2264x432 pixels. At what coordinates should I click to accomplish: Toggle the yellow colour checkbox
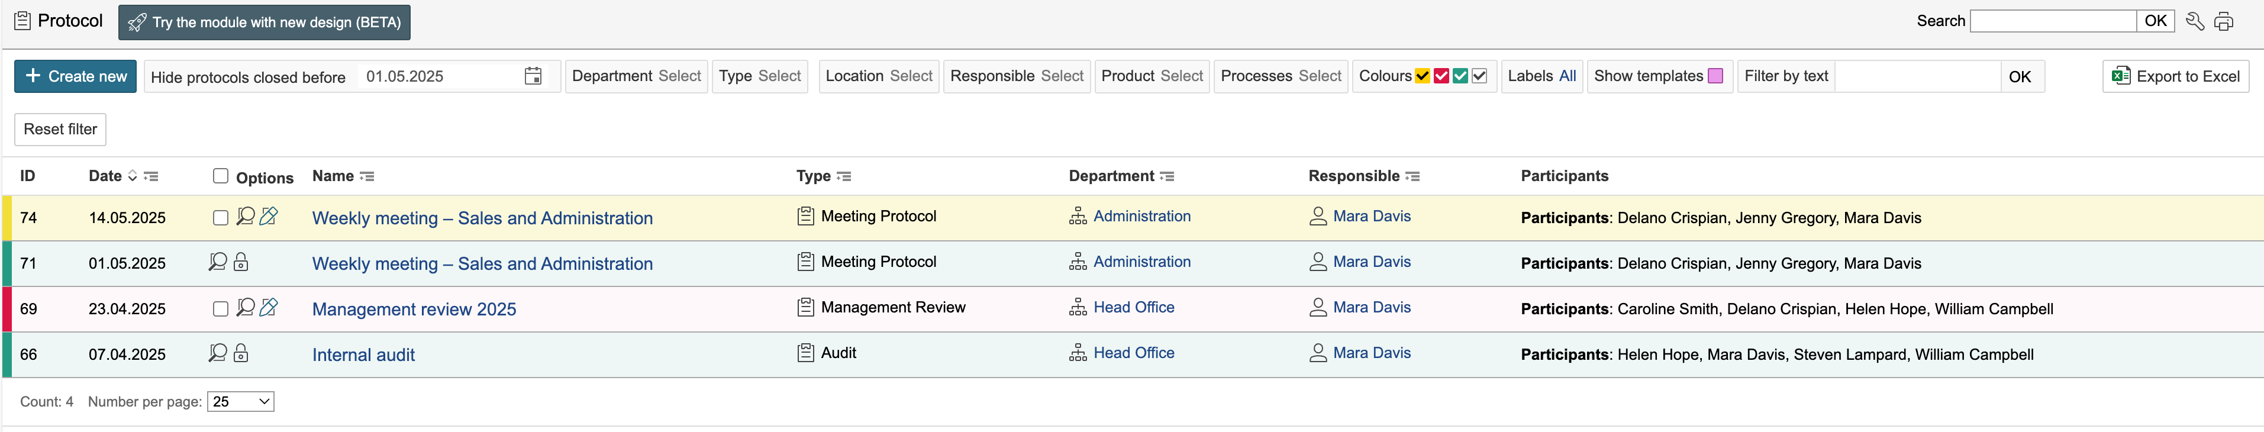coord(1422,76)
